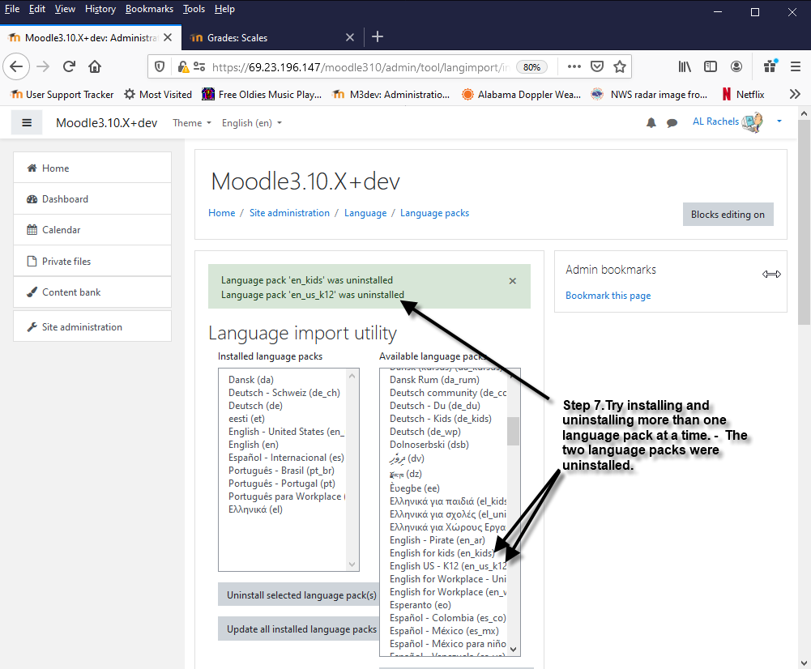Open the user menu dropdown arrow
Viewport: 811px width, 669px height.
coord(779,121)
